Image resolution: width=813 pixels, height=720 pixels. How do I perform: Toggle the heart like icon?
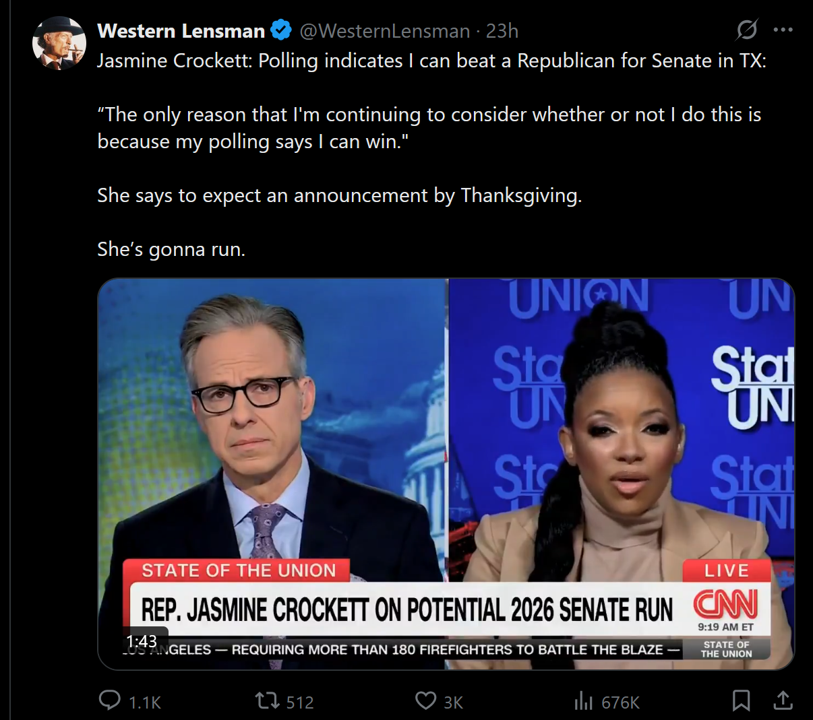(425, 701)
